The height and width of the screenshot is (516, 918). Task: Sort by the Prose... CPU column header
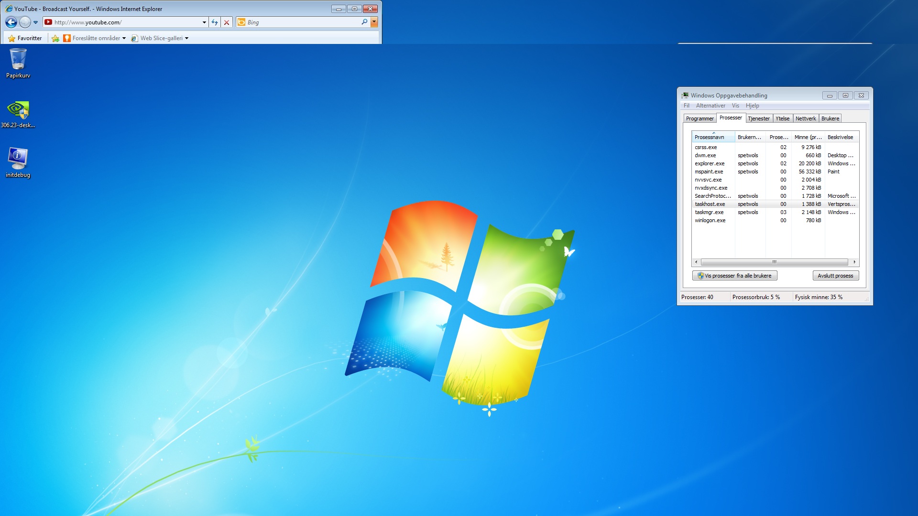pyautogui.click(x=778, y=137)
